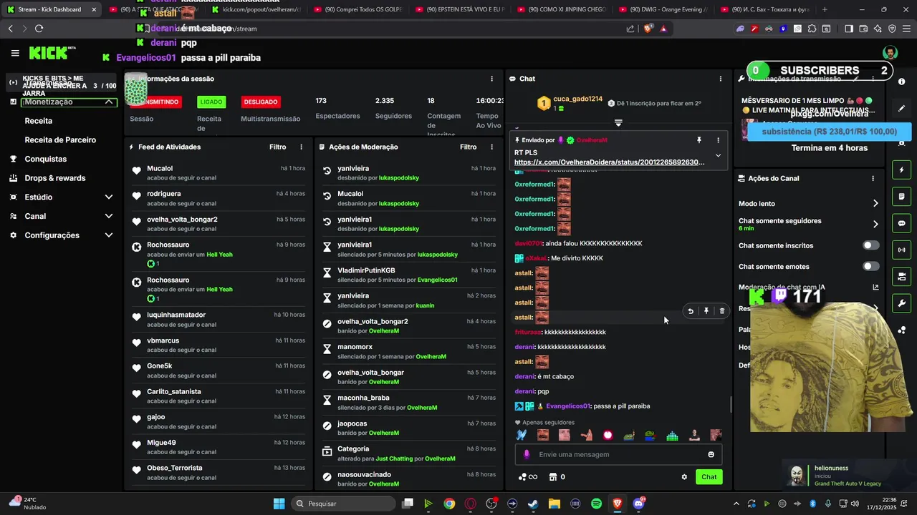Click the message input field
The image size is (917, 515).
(x=618, y=454)
